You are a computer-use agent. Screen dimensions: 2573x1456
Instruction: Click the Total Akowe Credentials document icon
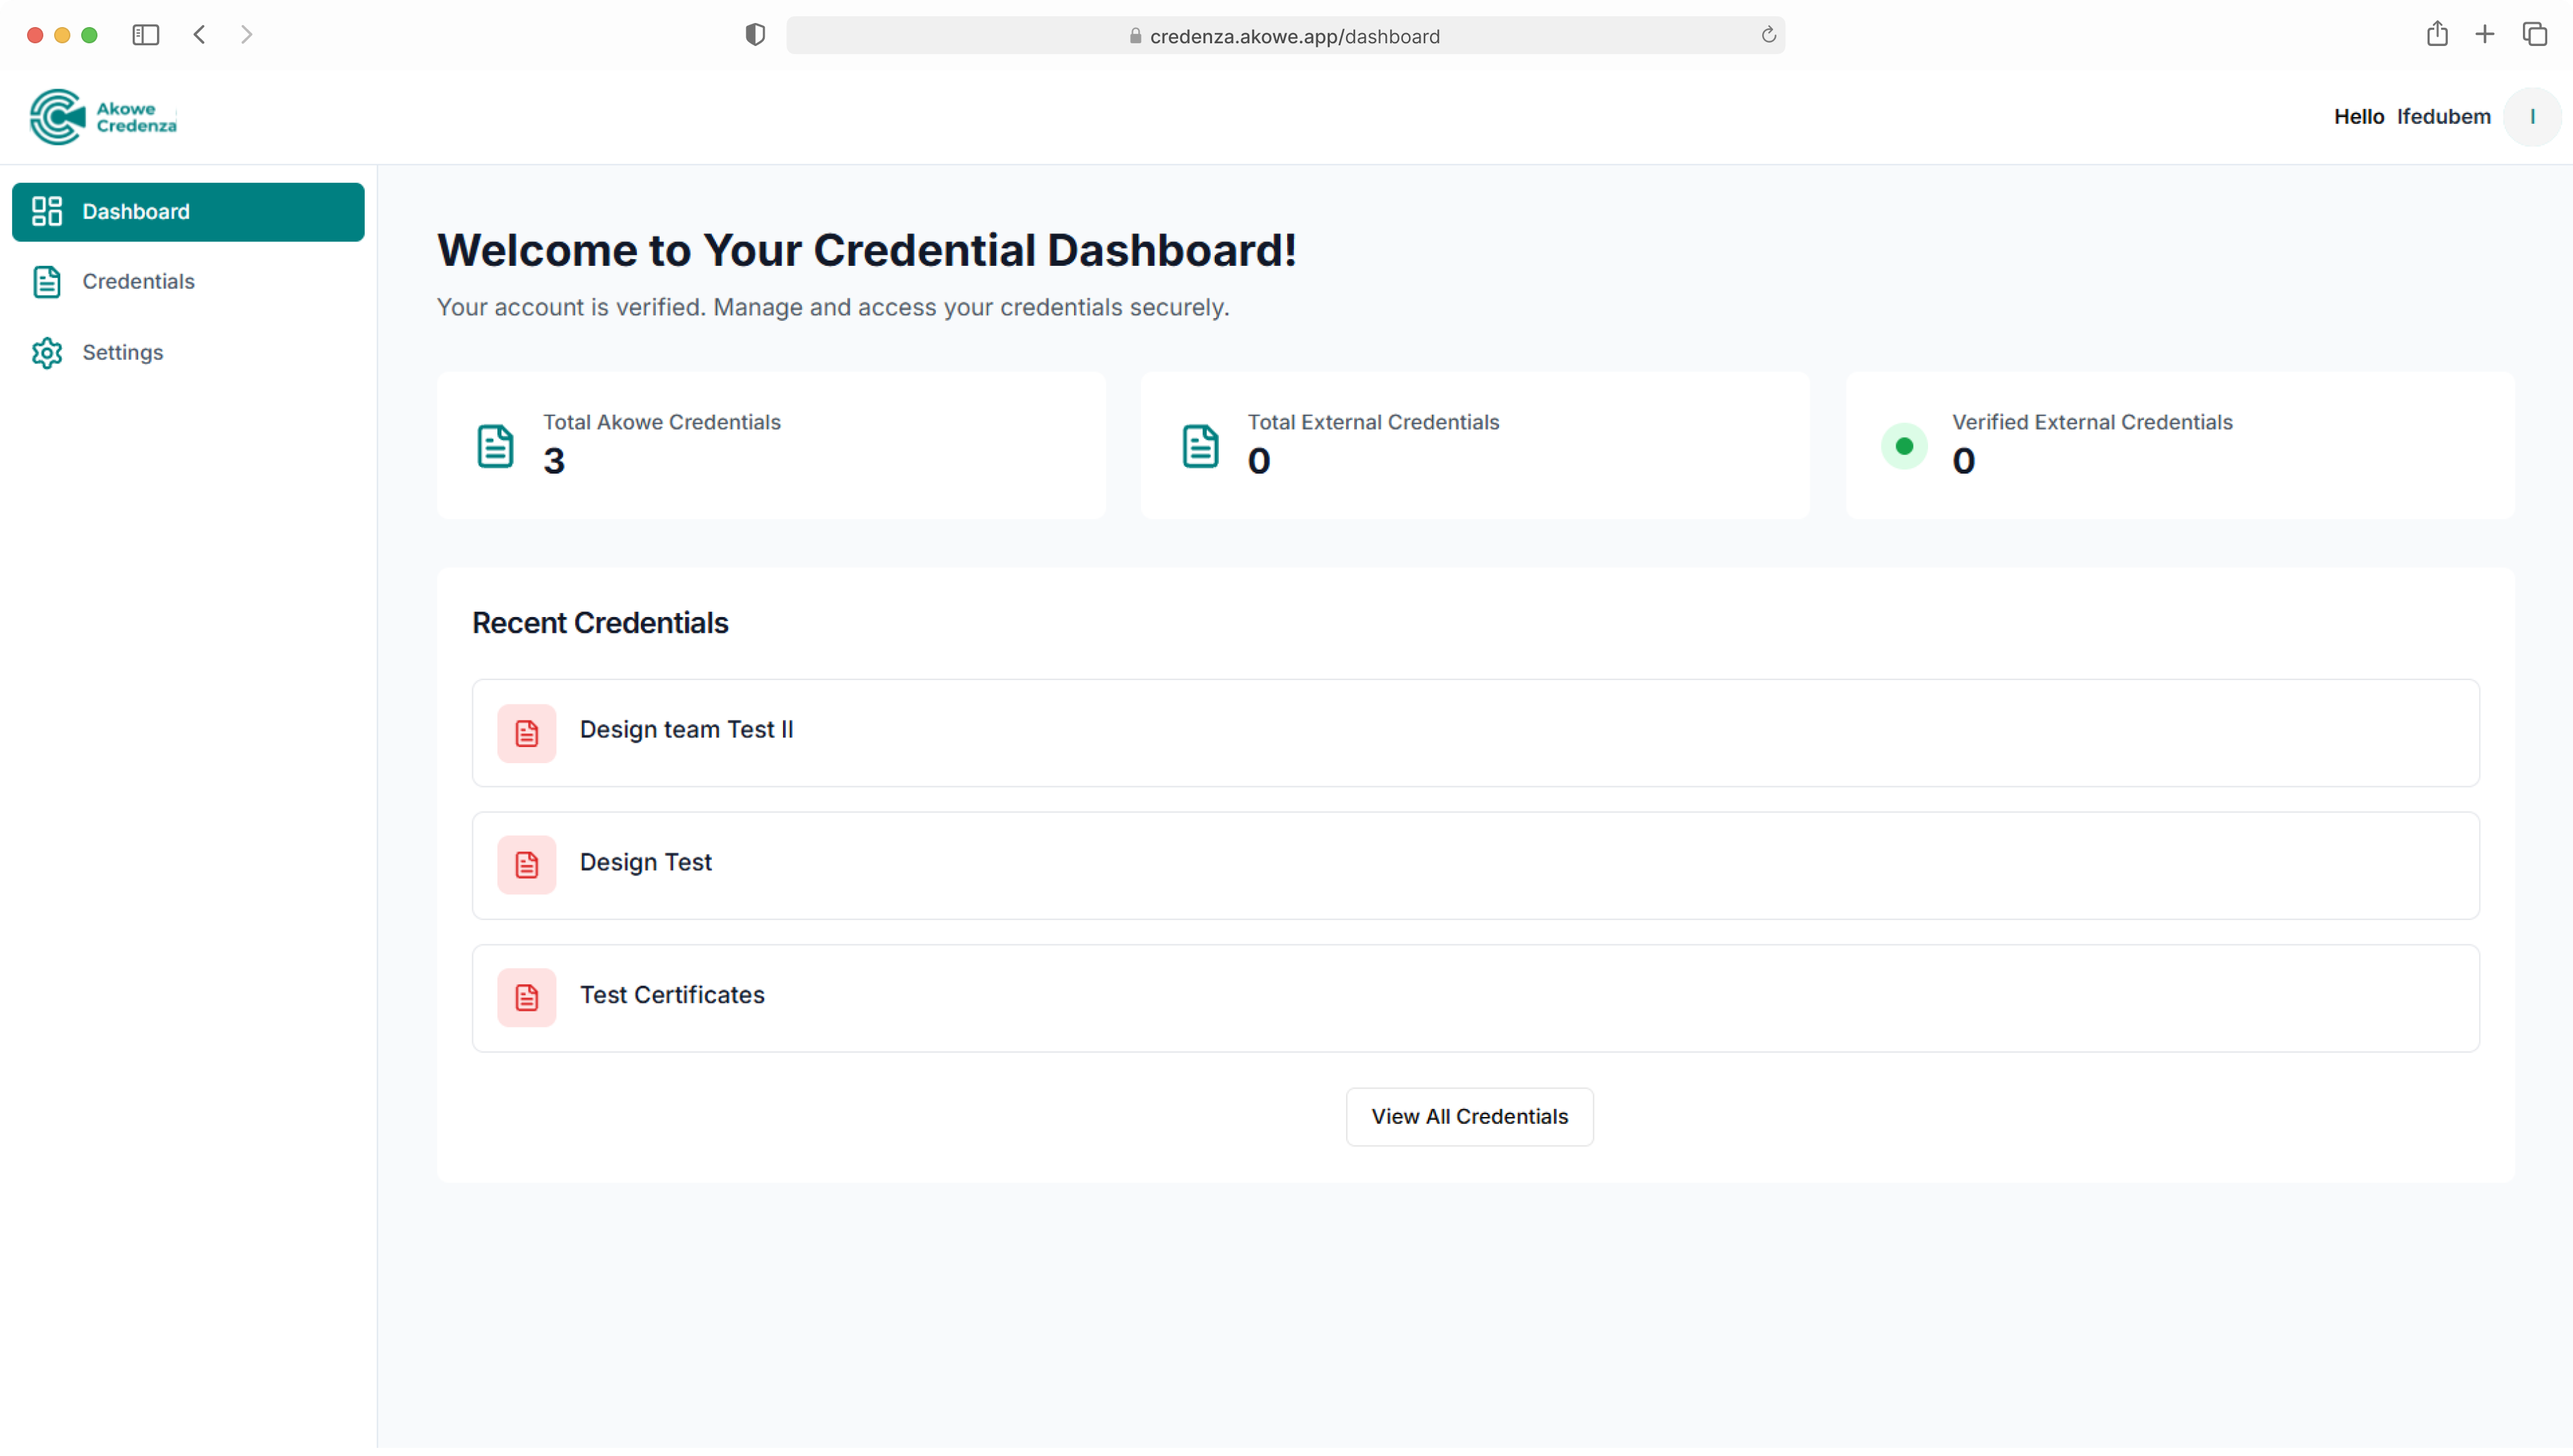495,446
